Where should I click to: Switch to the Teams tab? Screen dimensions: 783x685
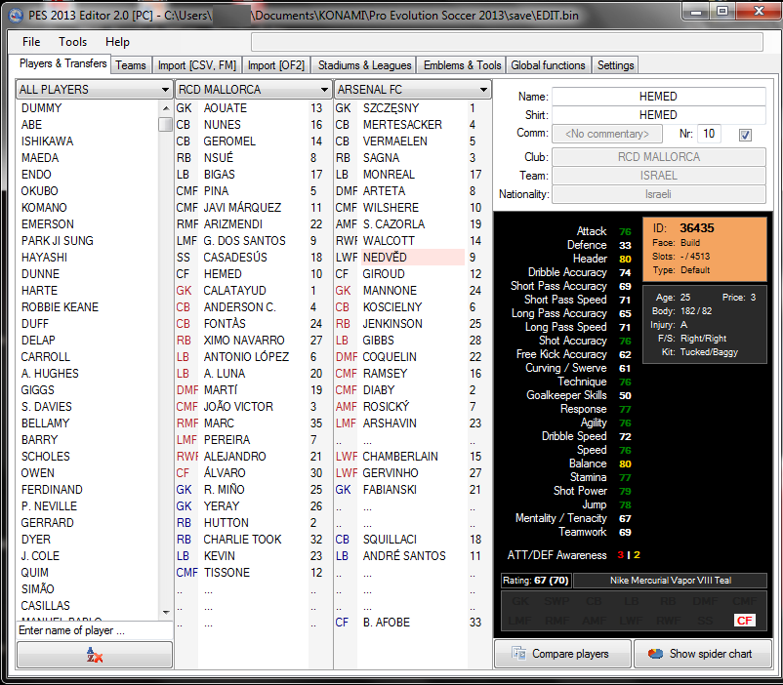[x=131, y=65]
